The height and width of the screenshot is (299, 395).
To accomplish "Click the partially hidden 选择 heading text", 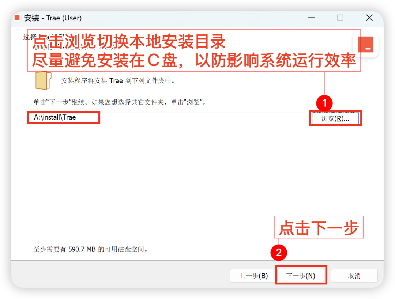I will [x=30, y=37].
